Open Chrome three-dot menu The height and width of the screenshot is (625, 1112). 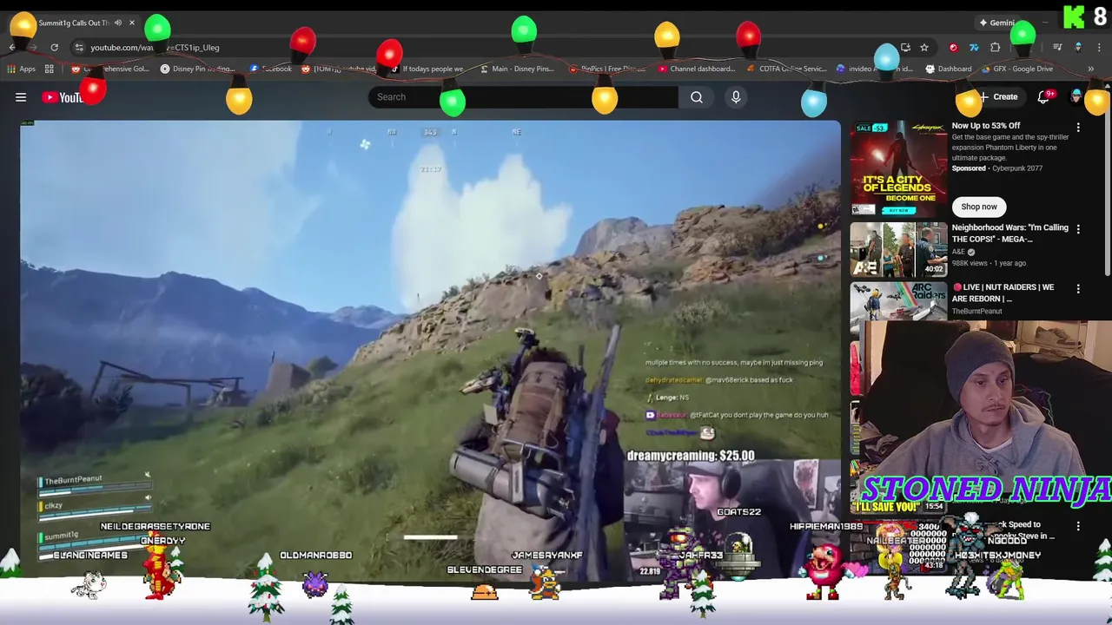pyautogui.click(x=1099, y=48)
